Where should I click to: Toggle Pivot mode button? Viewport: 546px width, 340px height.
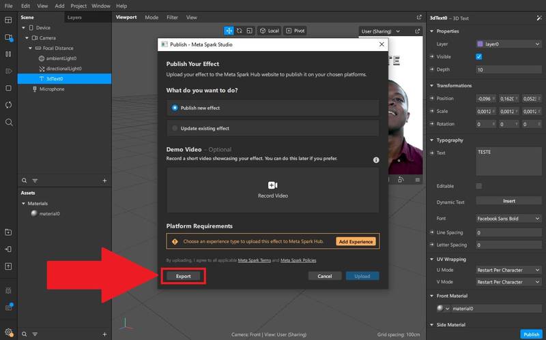[x=296, y=31]
